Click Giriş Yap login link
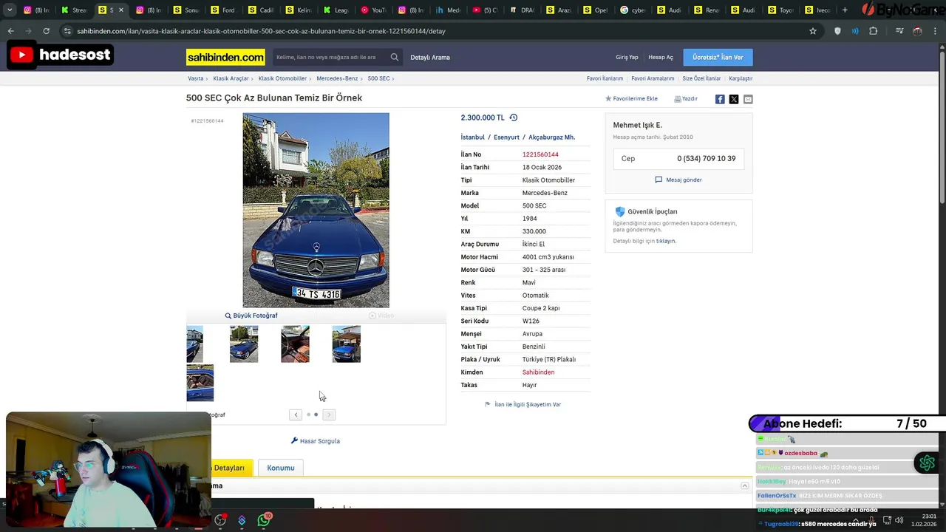 627,57
